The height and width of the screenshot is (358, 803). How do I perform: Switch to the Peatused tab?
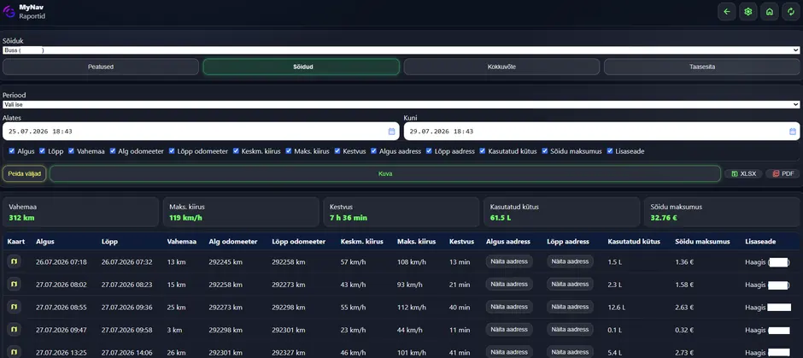101,67
